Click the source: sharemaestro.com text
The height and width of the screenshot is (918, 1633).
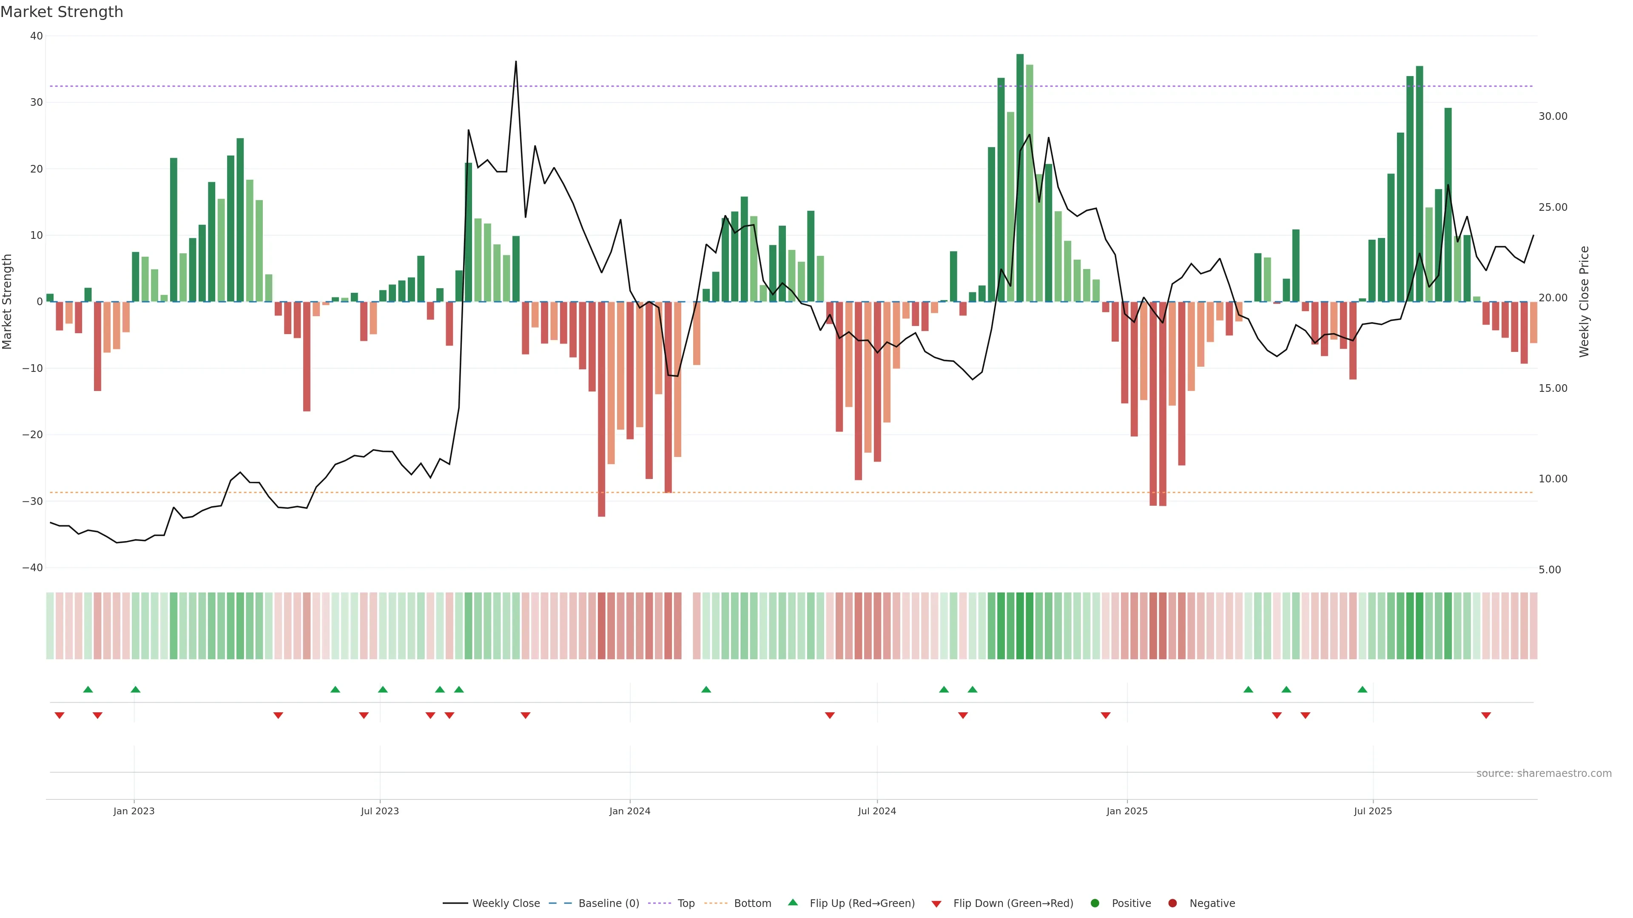pyautogui.click(x=1544, y=773)
